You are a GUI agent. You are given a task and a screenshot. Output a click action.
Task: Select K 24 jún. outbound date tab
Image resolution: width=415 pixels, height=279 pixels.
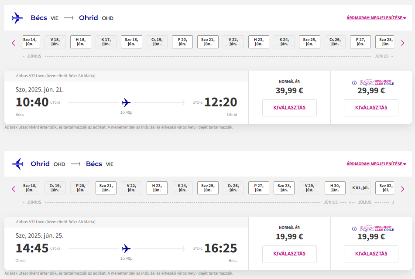coord(284,42)
